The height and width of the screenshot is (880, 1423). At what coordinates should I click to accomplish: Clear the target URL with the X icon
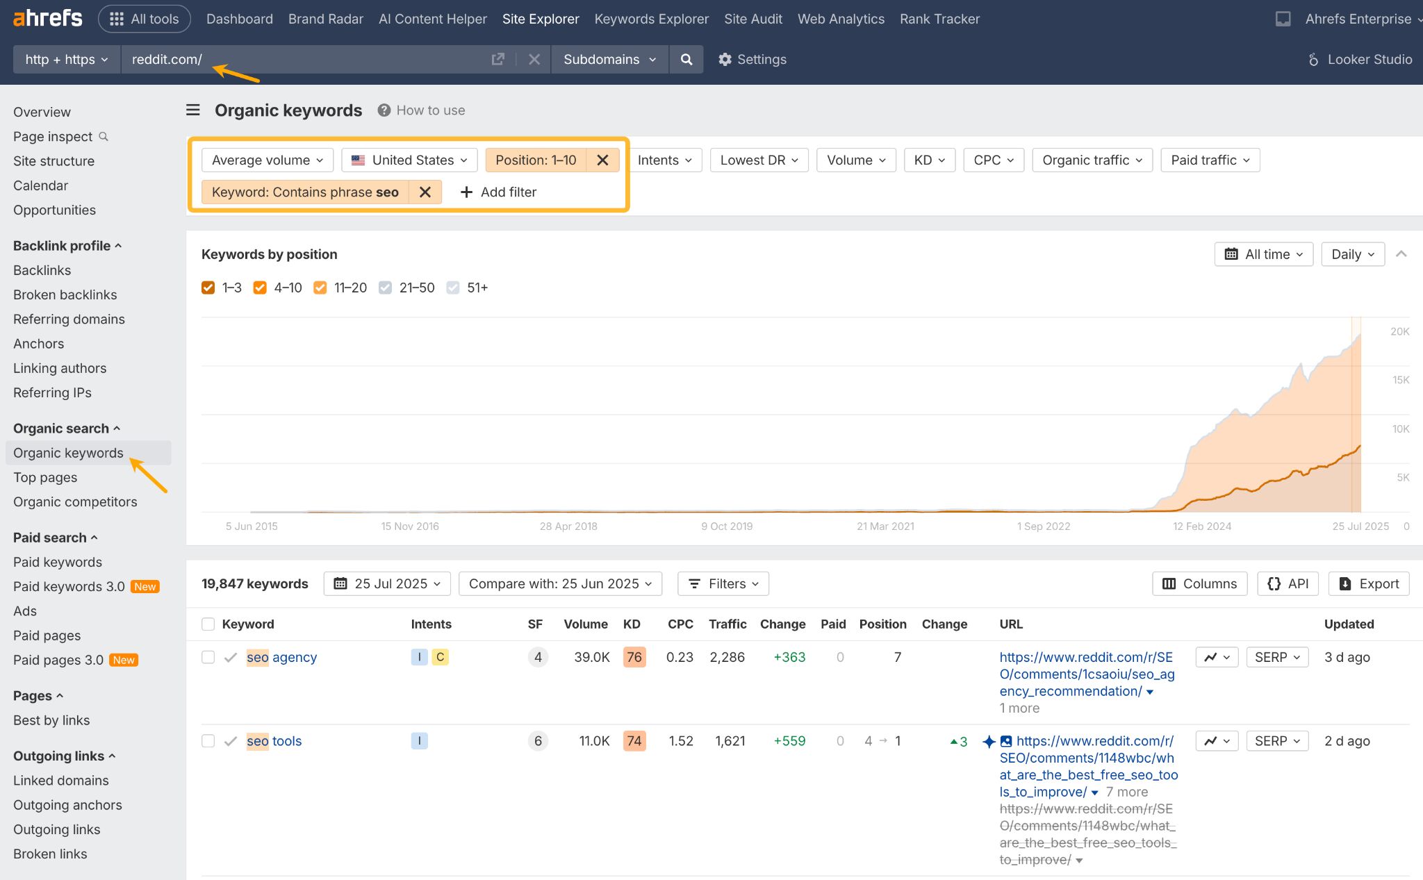point(534,60)
